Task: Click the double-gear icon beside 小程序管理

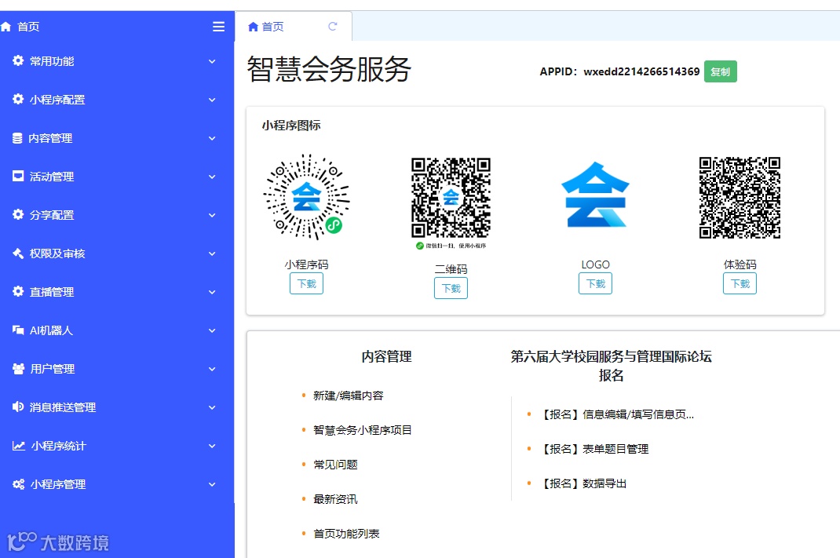Action: tap(19, 484)
